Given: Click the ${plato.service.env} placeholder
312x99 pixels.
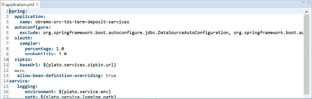Looking at the screenshot, I should [85, 91].
